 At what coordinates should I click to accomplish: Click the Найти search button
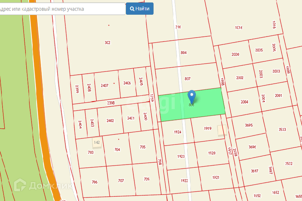point(140,9)
